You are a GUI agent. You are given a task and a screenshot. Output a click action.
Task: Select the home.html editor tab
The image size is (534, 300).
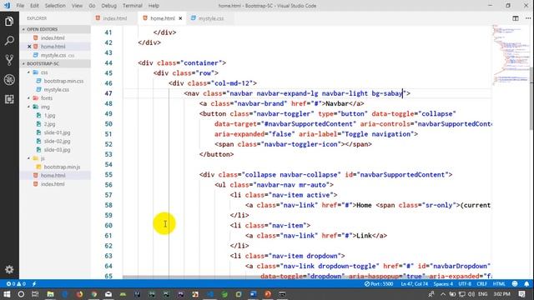162,18
